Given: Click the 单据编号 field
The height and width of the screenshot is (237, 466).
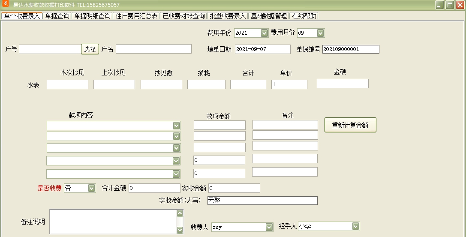Looking at the screenshot, I should pos(351,49).
